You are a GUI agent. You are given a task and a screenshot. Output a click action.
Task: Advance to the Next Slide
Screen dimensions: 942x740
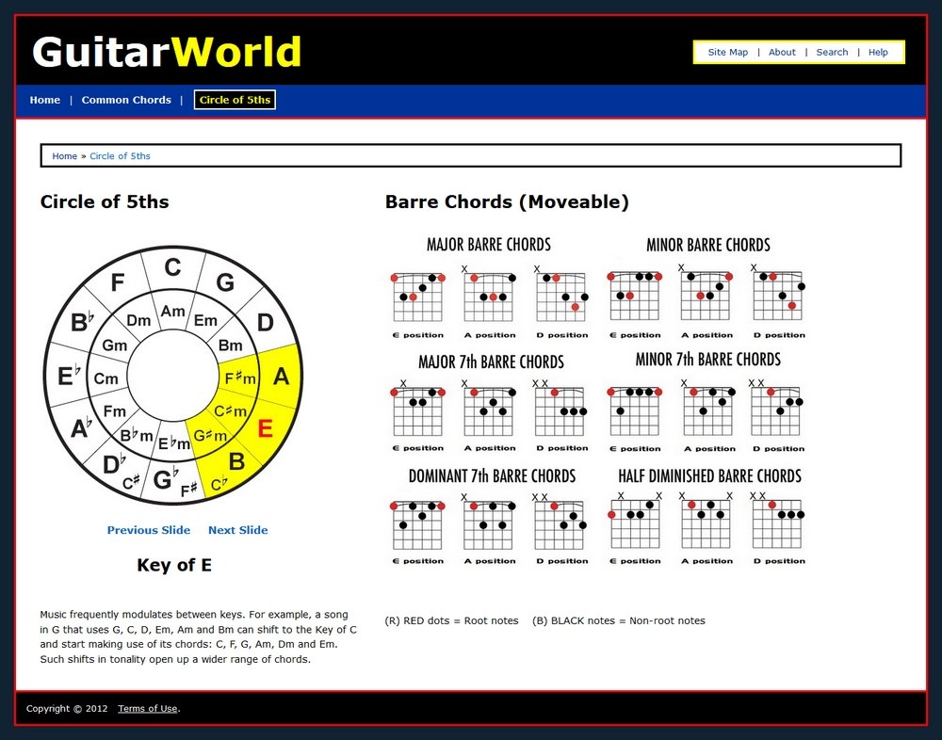(x=238, y=530)
